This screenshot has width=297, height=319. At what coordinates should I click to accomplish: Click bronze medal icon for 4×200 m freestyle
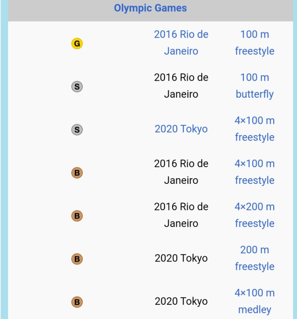pos(77,216)
